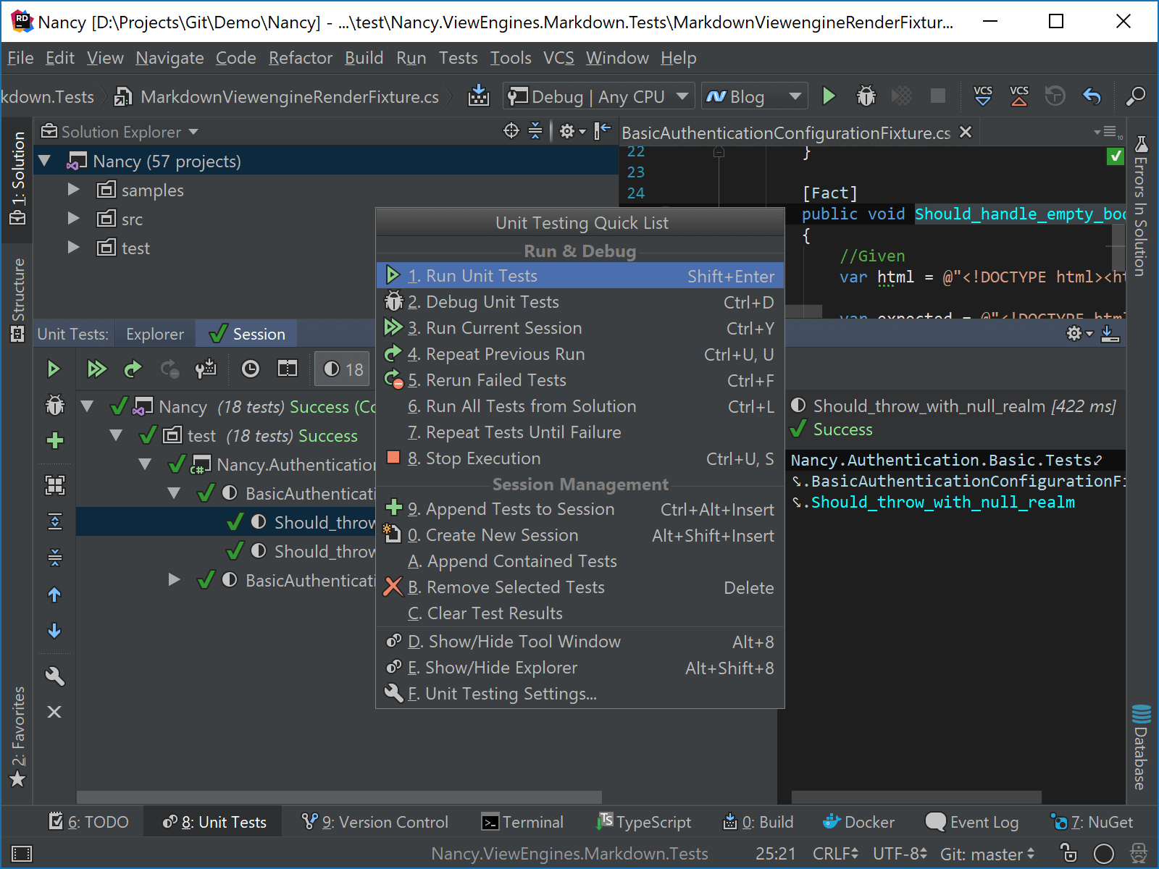Viewport: 1159px width, 869px height.
Task: Click the undo/revert arrow icon in the toolbar
Action: coord(1092,96)
